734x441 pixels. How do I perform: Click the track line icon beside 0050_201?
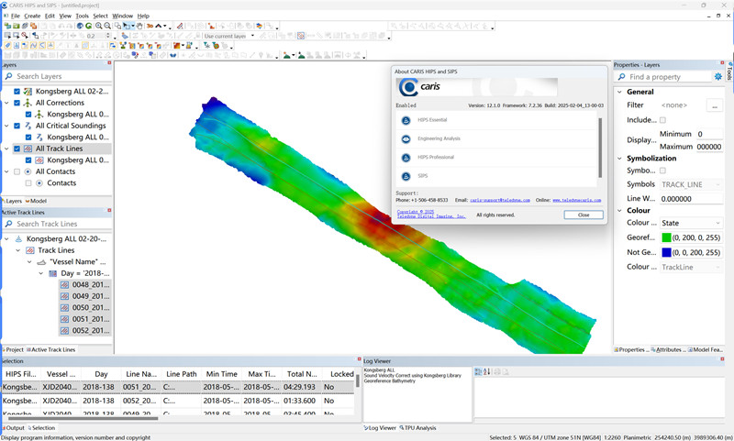[64, 308]
